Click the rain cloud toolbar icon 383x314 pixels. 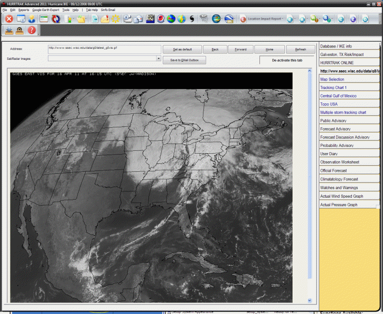pyautogui.click(x=204, y=19)
